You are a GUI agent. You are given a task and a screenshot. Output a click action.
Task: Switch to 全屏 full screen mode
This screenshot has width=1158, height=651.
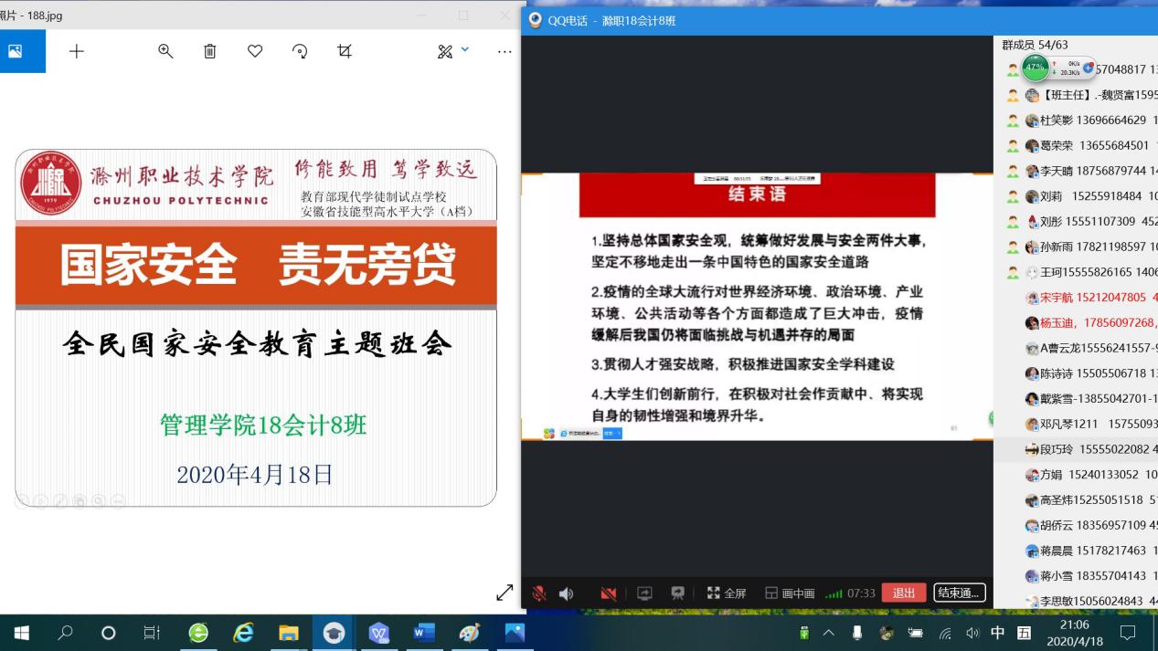[x=727, y=593]
